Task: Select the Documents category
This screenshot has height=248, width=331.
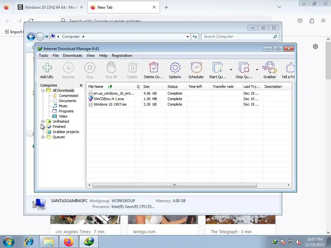Action: point(67,101)
